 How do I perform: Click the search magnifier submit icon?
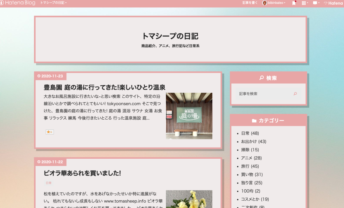(x=295, y=94)
